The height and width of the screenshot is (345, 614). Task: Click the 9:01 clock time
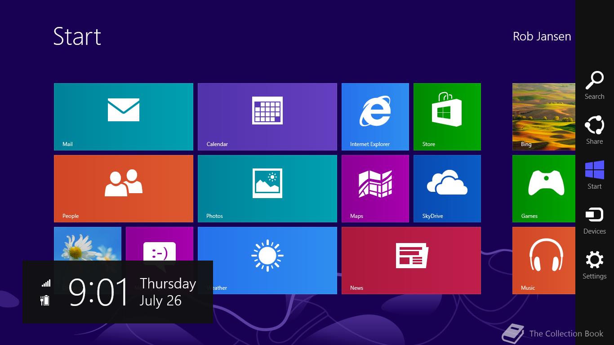pos(99,292)
